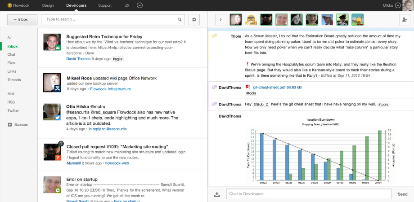Open inbox settings gear
The height and width of the screenshot is (202, 414).
pos(194,19)
